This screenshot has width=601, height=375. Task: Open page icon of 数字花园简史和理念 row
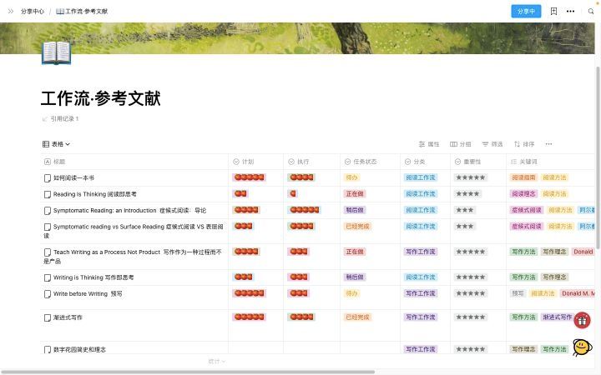point(47,349)
